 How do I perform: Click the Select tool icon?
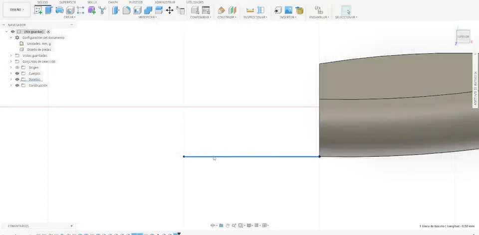[346, 10]
